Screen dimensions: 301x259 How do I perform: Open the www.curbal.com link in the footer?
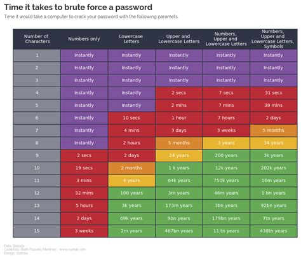72,249
